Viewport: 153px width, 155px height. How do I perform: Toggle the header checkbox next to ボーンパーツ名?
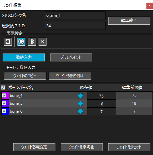pos(3,87)
